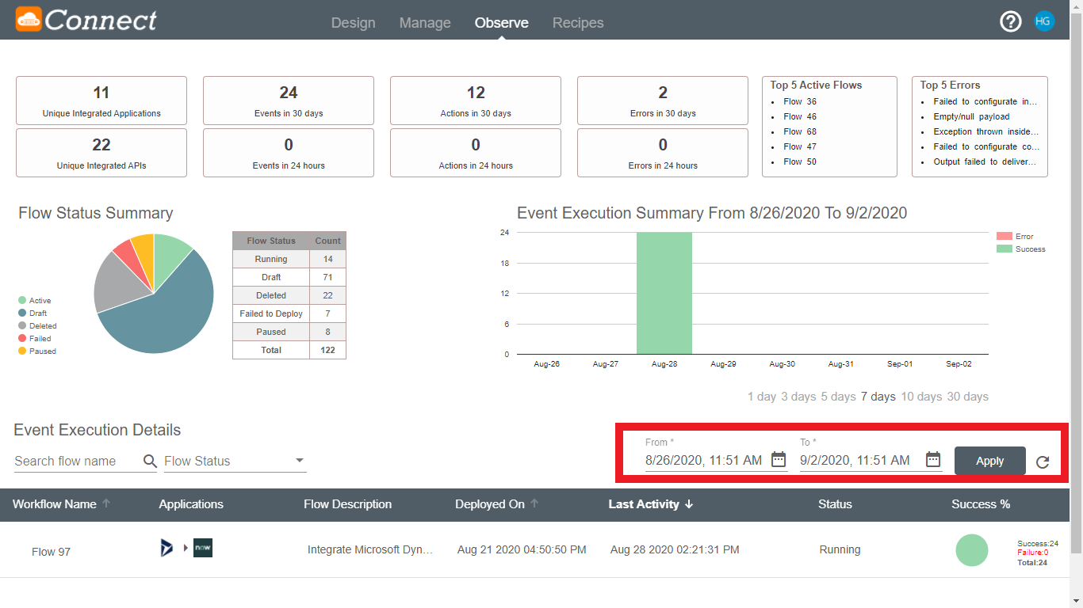Click the Success legend swatch in chart
This screenshot has width=1083, height=608.
tap(1005, 249)
